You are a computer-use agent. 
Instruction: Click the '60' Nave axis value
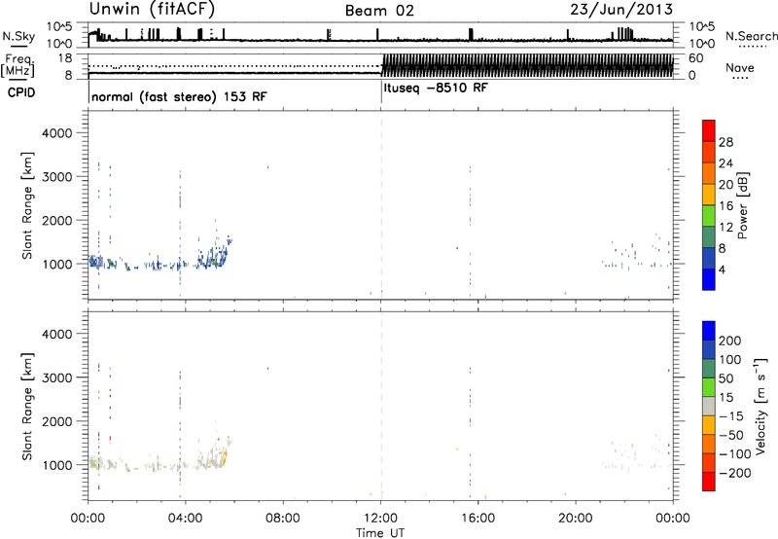(696, 58)
